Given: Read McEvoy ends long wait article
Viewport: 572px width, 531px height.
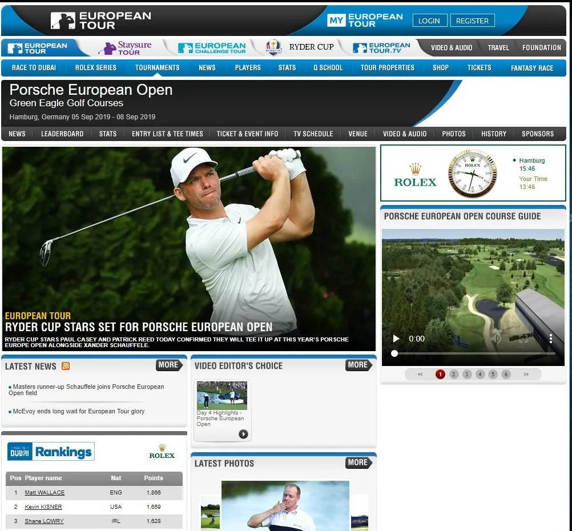Looking at the screenshot, I should click(x=78, y=411).
